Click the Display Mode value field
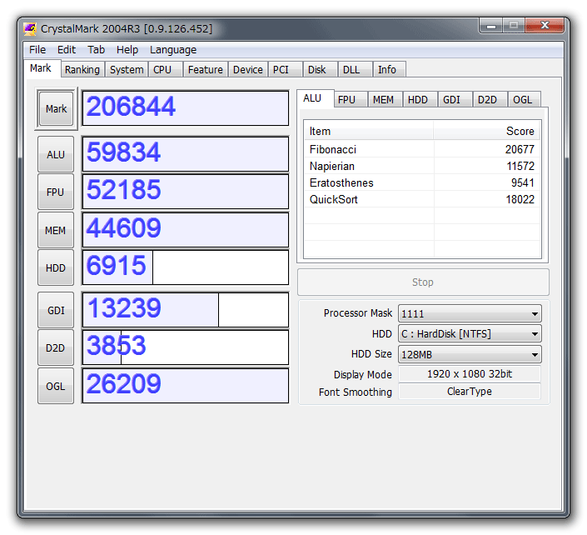Screen dimensions: 587x535 click(470, 374)
